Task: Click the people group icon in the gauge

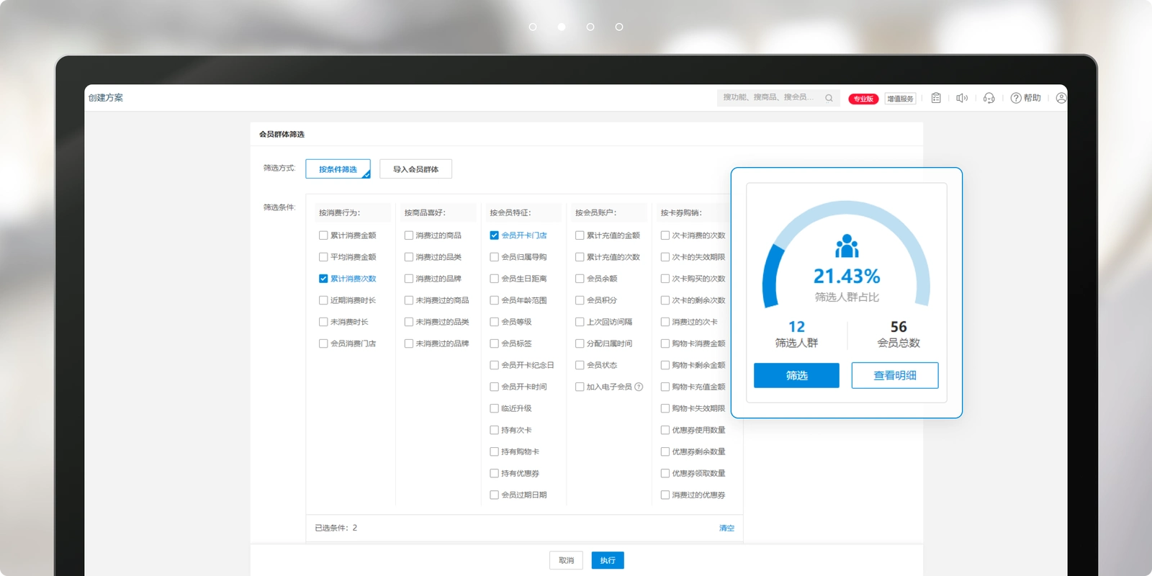Action: coord(847,246)
